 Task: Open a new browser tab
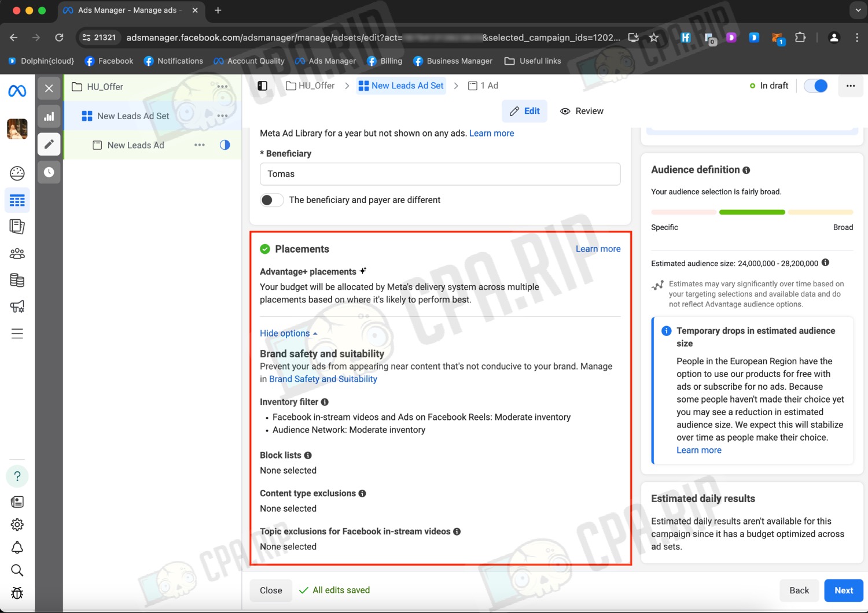click(x=218, y=10)
